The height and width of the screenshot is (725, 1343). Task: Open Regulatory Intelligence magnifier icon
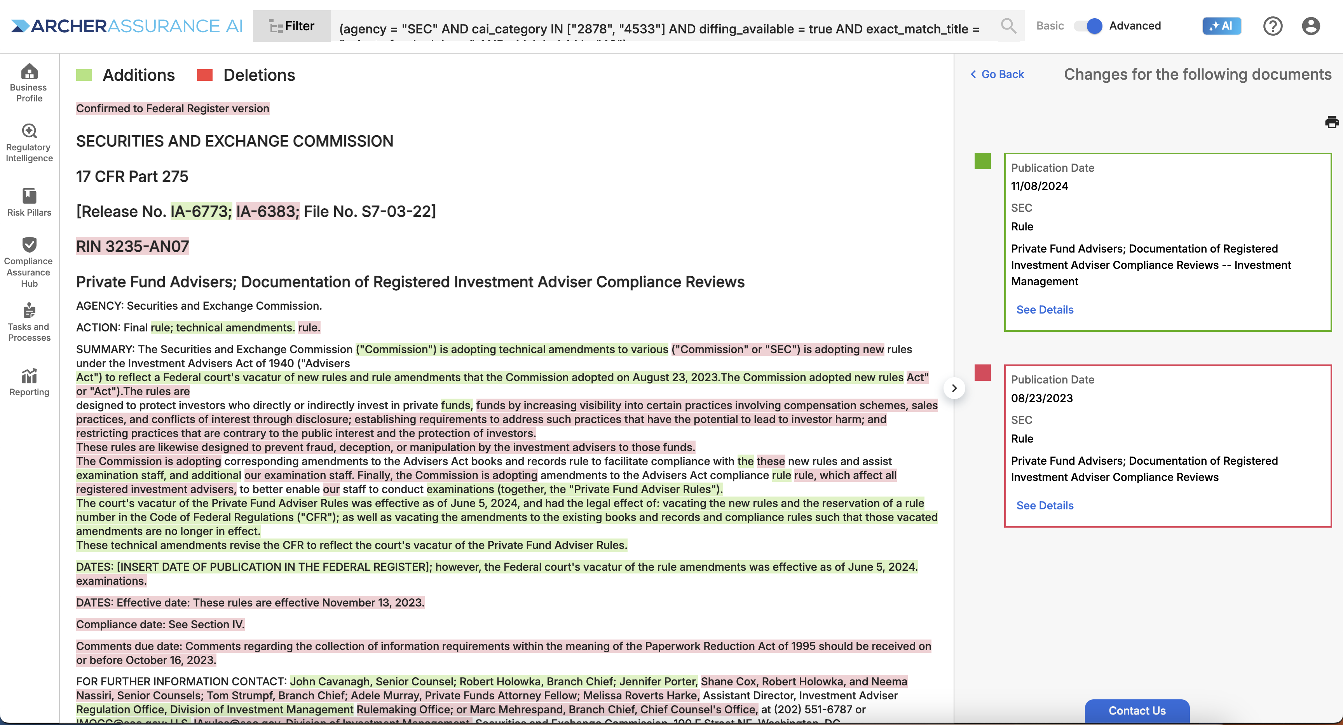(29, 131)
